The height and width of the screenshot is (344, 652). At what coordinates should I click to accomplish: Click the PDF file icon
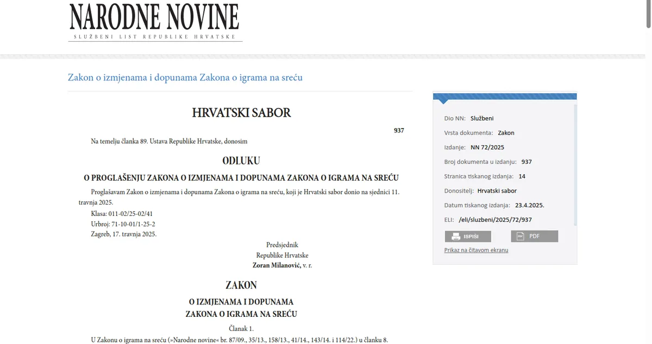coord(520,237)
